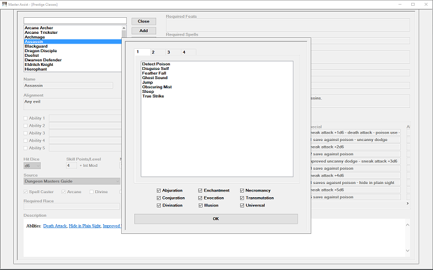The height and width of the screenshot is (270, 433).
Task: Toggle the Necromancy checkbox
Action: 242,190
